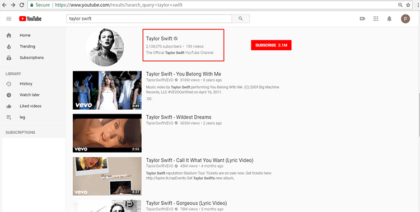Viewport: 420px width, 212px height.
Task: Click the Liked videos thumbs-up icon
Action: (9, 106)
